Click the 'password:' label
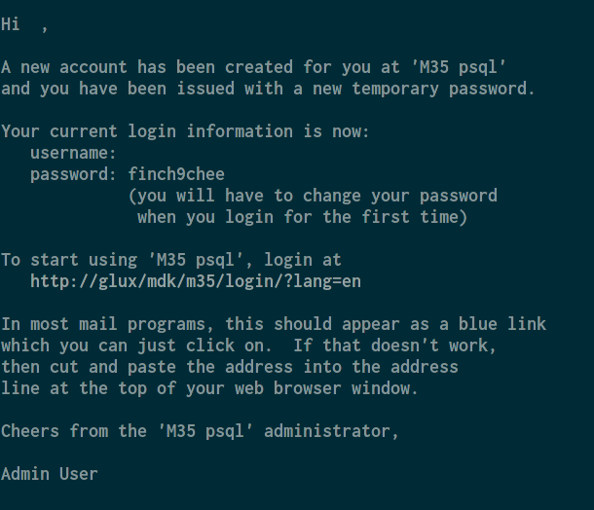The height and width of the screenshot is (510, 594). pos(73,174)
